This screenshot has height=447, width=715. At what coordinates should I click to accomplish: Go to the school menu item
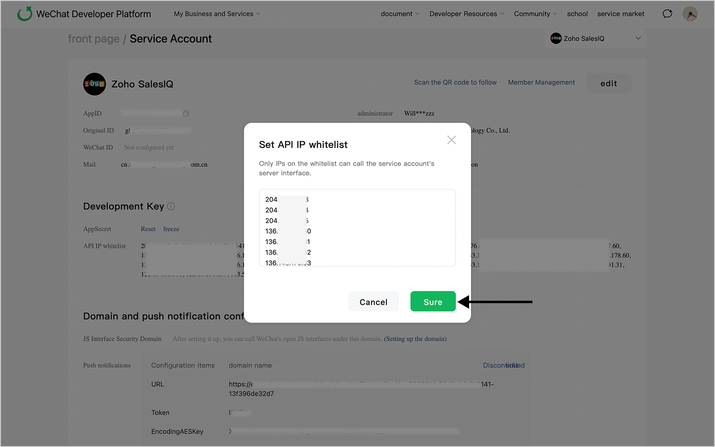click(x=577, y=14)
